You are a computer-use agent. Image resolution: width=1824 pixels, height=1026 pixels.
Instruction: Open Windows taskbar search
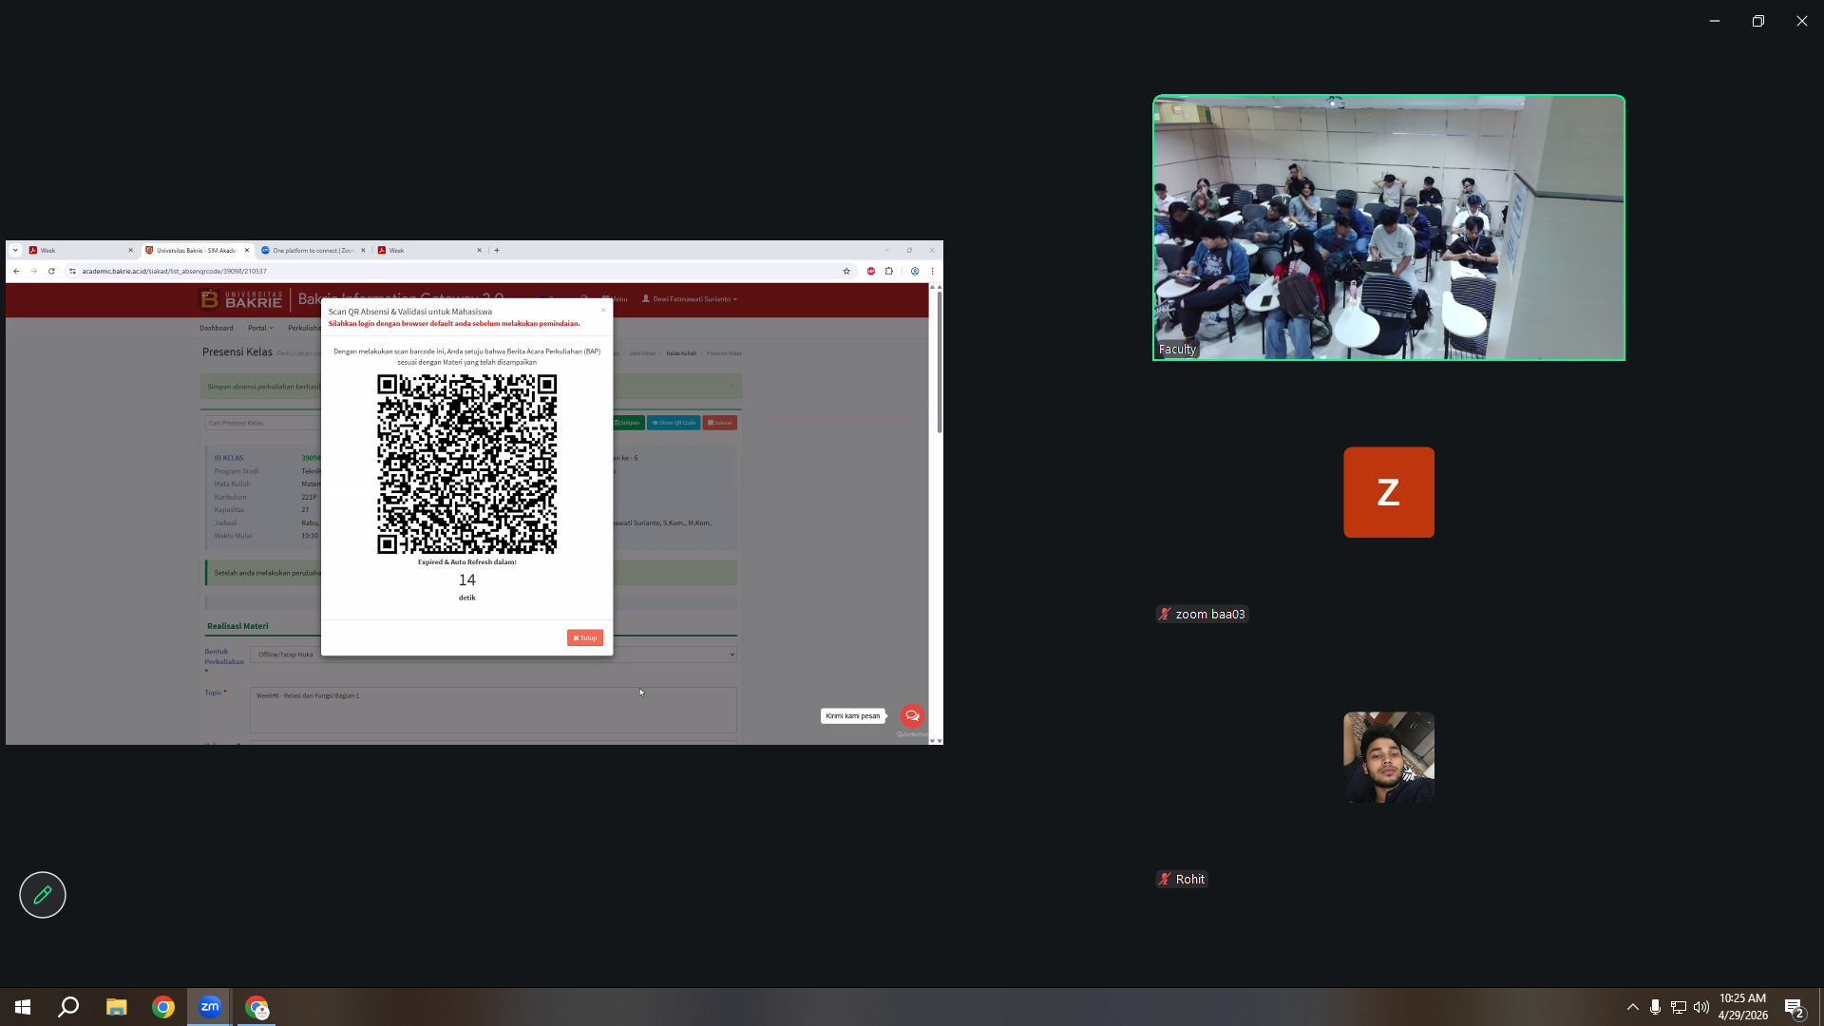68,1007
